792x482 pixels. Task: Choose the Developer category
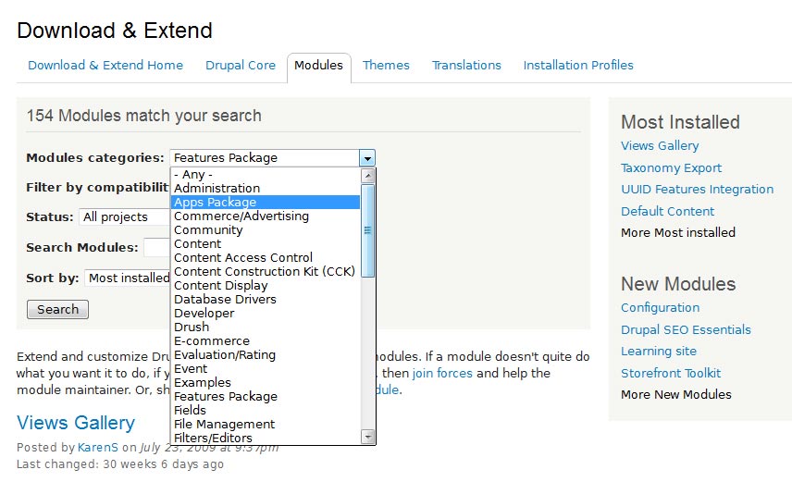(266, 314)
